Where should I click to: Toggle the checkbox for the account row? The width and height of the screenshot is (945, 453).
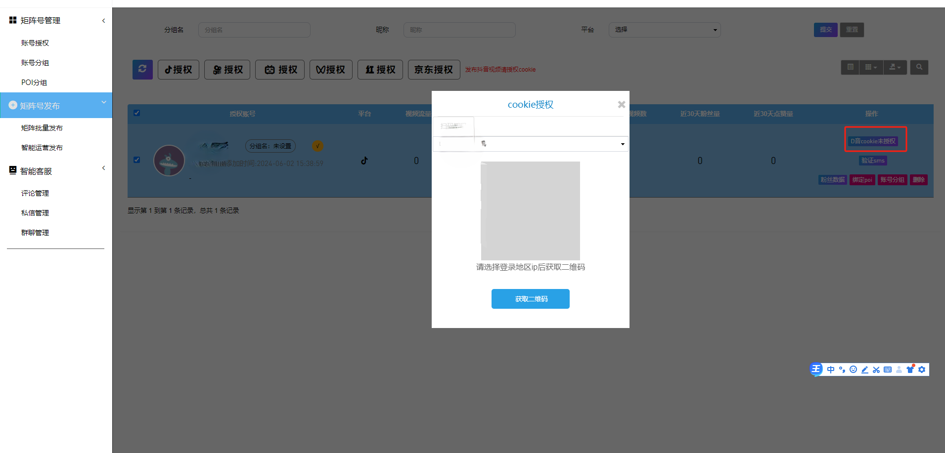click(137, 160)
